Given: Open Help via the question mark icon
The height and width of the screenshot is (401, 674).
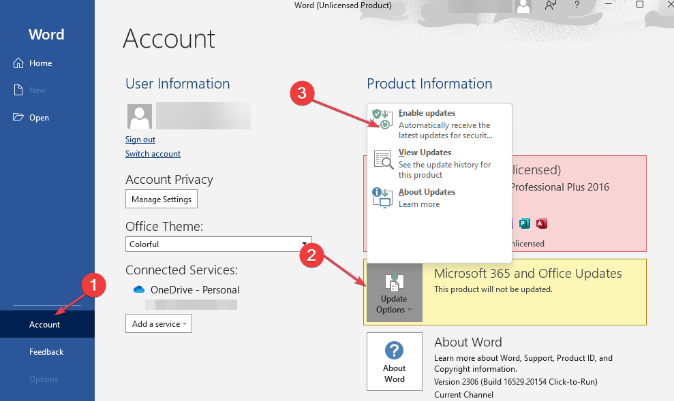Looking at the screenshot, I should 577,5.
